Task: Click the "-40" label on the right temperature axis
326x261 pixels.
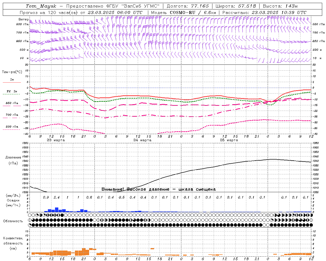Action: 315,134
